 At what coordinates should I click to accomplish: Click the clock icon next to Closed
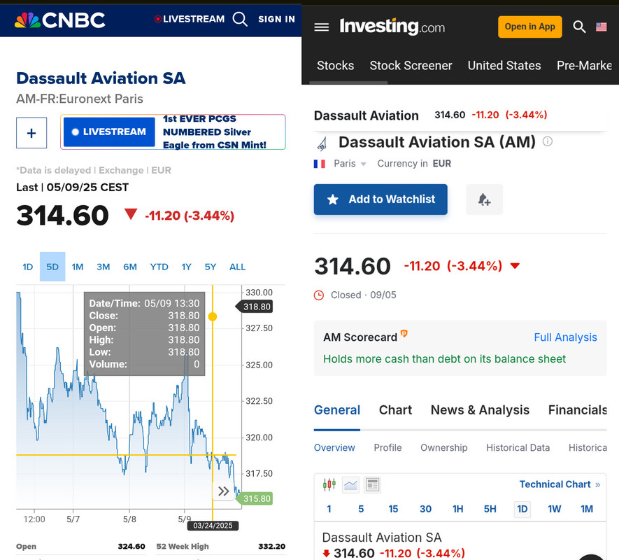point(318,295)
